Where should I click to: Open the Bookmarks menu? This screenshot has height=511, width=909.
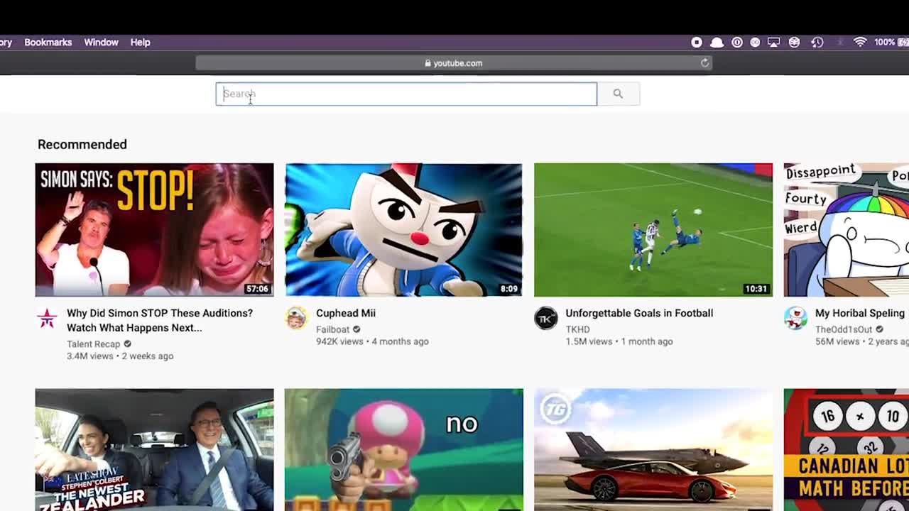[48, 43]
